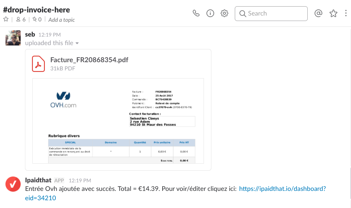The width and height of the screenshot is (351, 208).
Task: Open seb's user name profile
Action: (30, 35)
